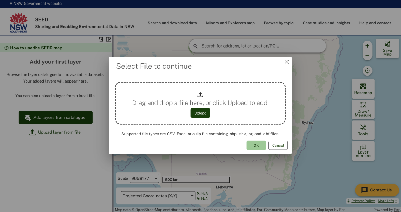The width and height of the screenshot is (401, 212).
Task: Click the Victoria label on map
Action: (x=201, y=174)
